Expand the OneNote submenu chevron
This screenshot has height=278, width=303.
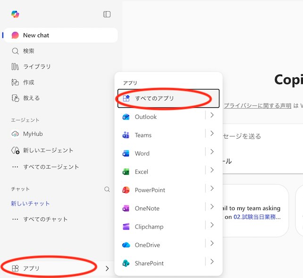tap(212, 207)
